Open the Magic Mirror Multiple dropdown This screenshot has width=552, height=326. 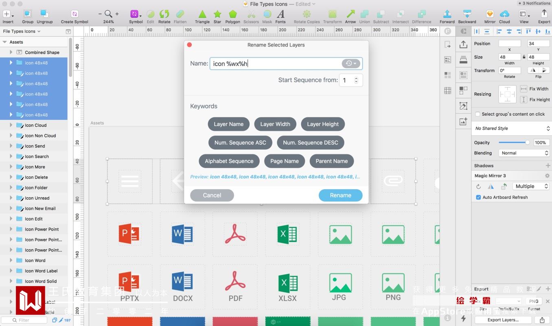pos(531,186)
